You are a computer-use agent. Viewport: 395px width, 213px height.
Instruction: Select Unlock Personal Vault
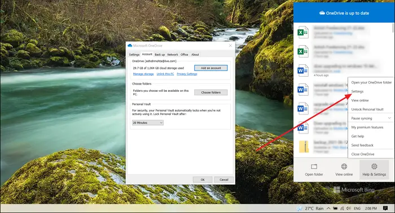click(371, 109)
